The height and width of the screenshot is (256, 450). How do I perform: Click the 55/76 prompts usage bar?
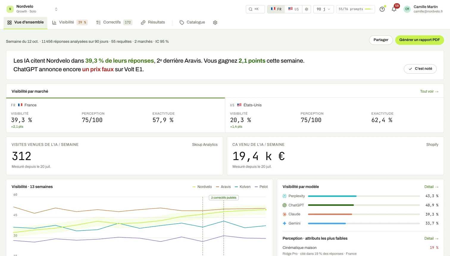click(x=356, y=9)
